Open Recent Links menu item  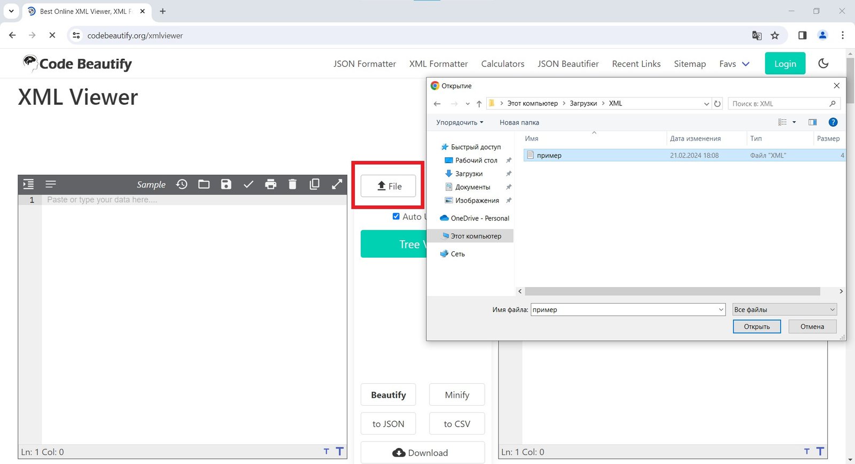click(x=636, y=64)
